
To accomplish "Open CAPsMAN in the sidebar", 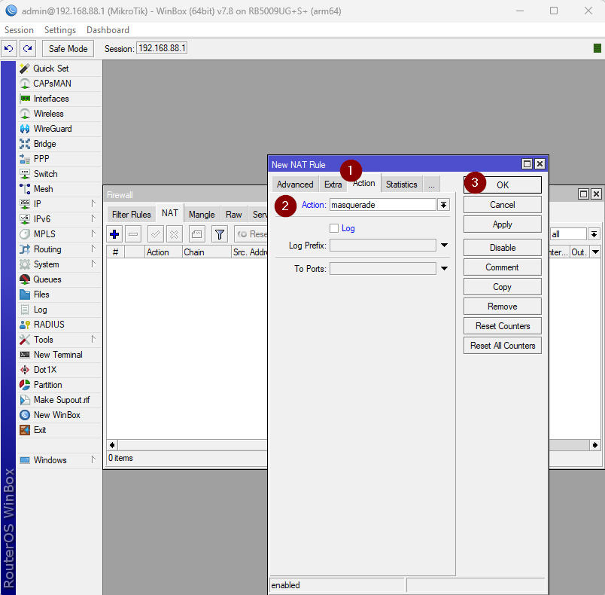I will [52, 84].
